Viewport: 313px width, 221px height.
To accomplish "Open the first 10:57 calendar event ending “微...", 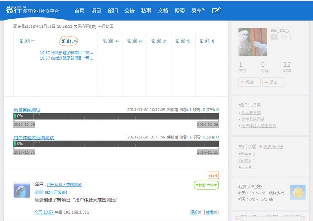I will tap(67, 53).
